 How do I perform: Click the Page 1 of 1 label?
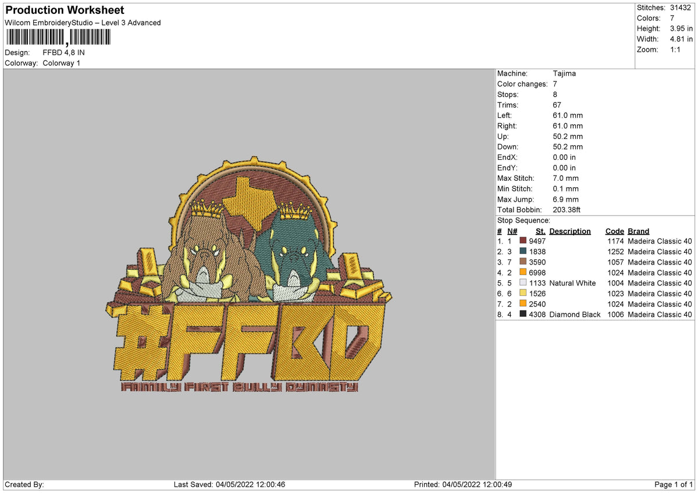tap(674, 484)
